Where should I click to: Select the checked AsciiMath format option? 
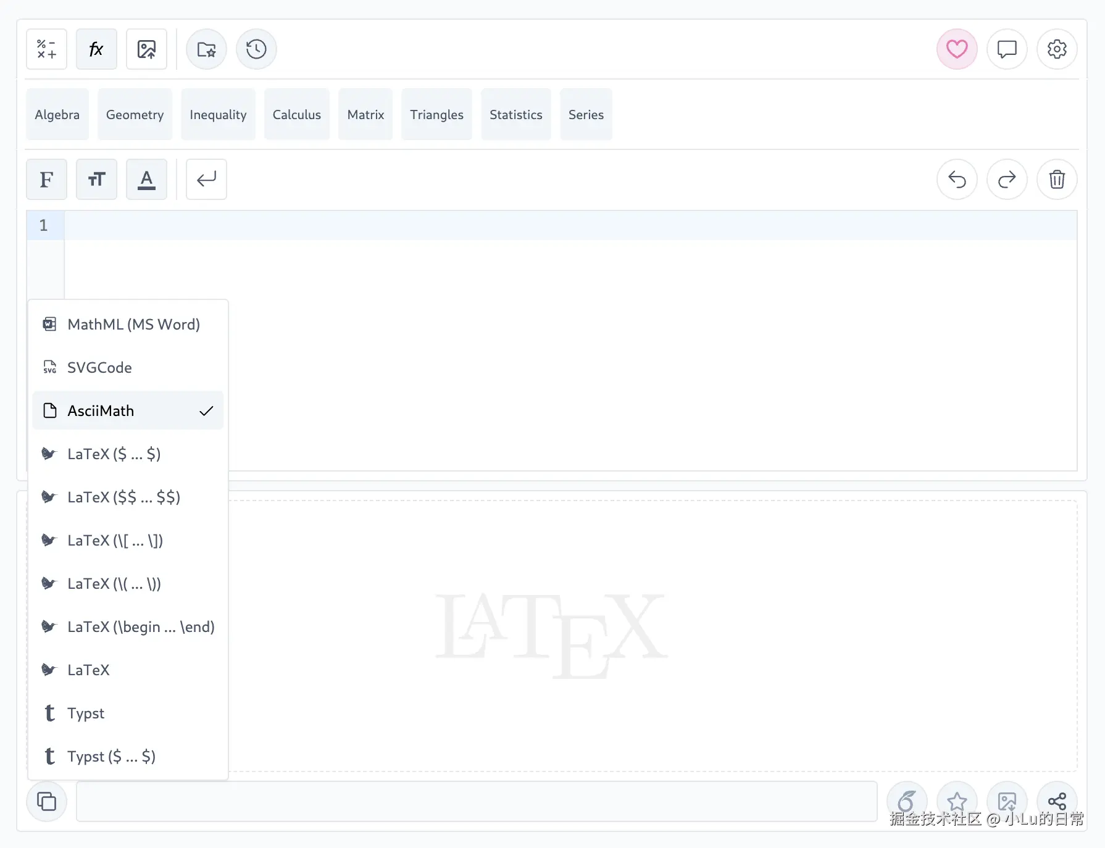coord(128,410)
